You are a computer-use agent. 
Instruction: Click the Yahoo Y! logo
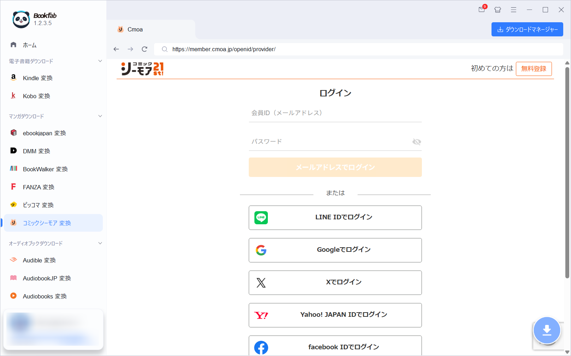pos(261,315)
